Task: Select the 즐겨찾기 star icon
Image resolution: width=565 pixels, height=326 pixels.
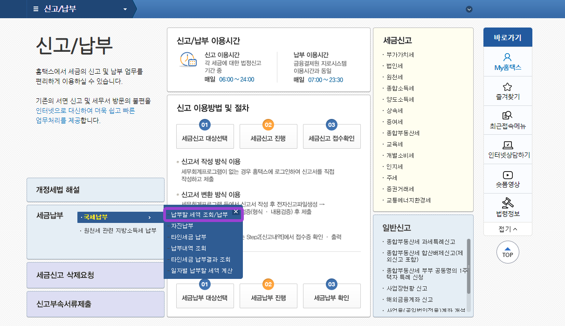Action: (508, 90)
